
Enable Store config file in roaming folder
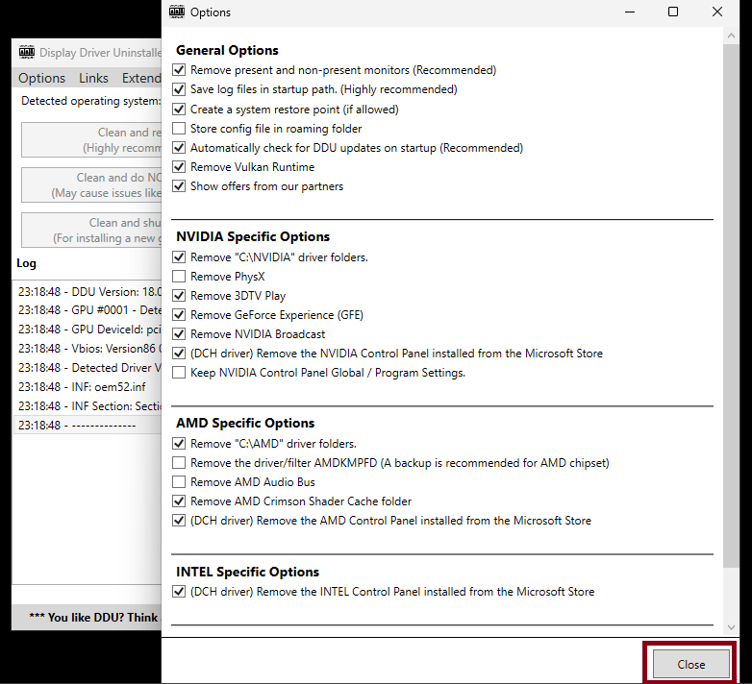(179, 129)
